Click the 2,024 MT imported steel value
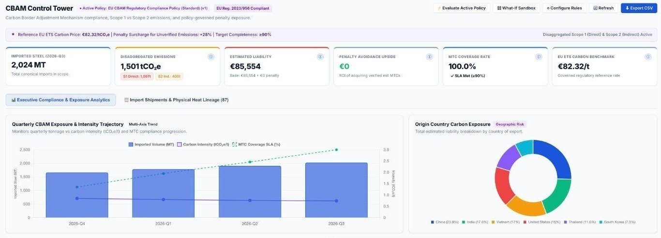The height and width of the screenshot is (238, 661). coord(28,65)
